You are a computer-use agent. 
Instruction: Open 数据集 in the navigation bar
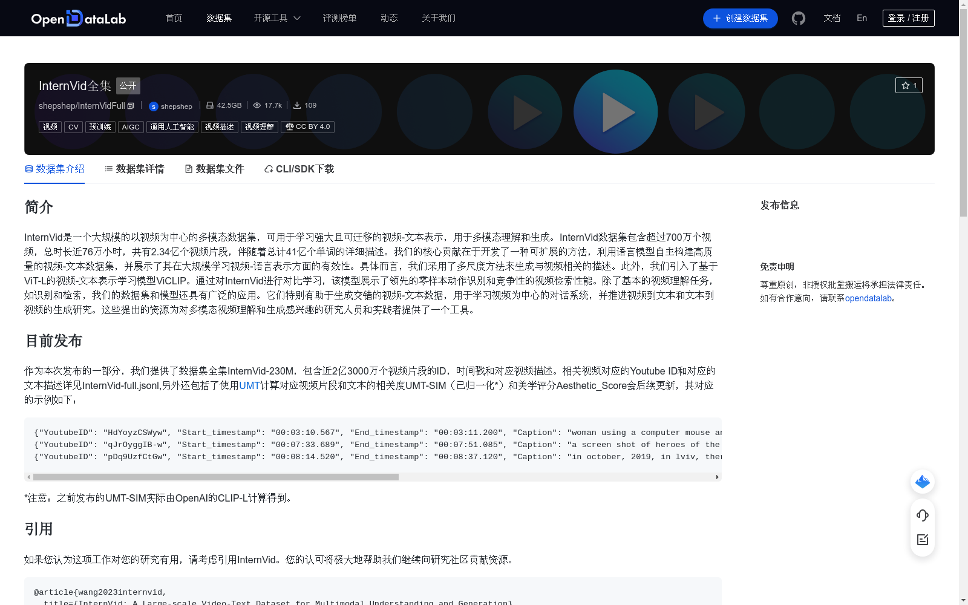[219, 18]
